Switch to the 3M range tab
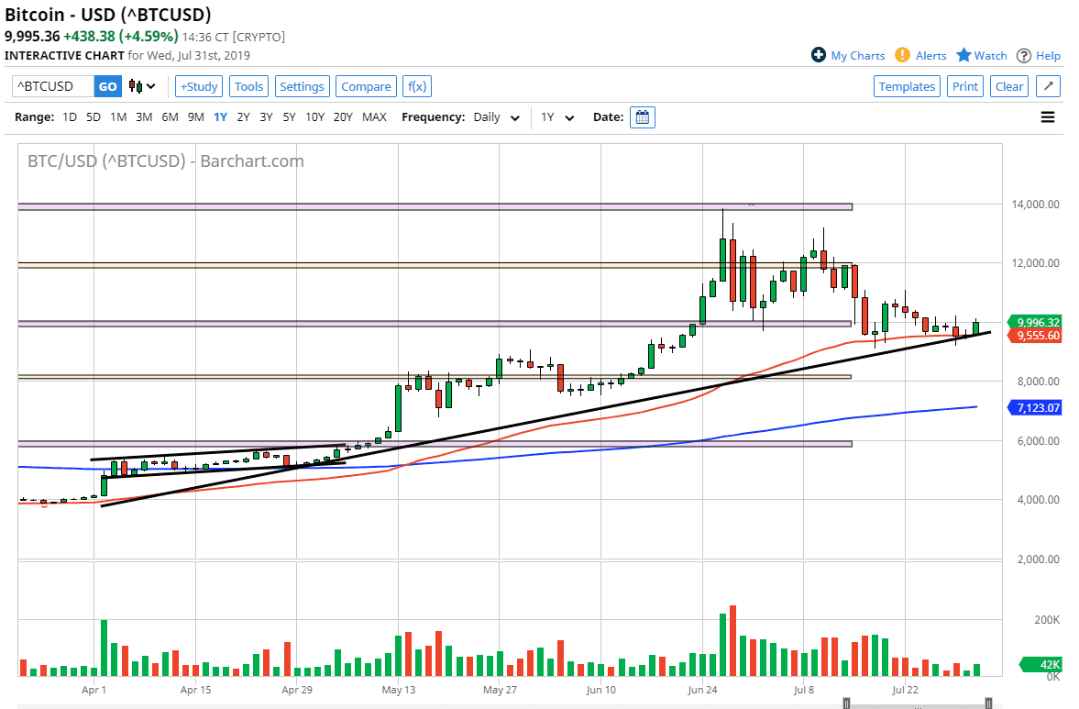Screen dimensions: 1079x709 click(144, 117)
